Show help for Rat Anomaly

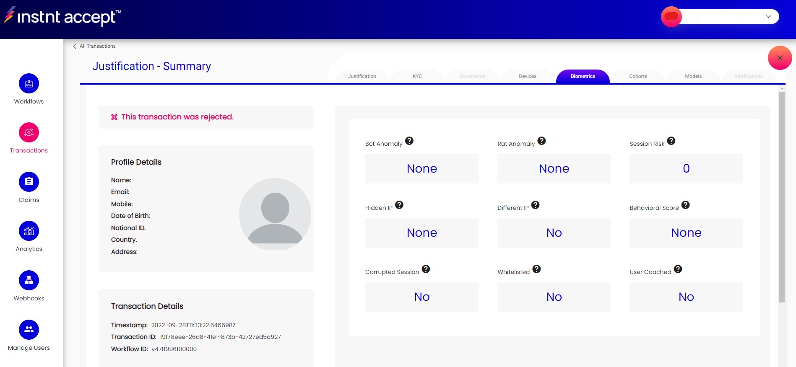(541, 141)
